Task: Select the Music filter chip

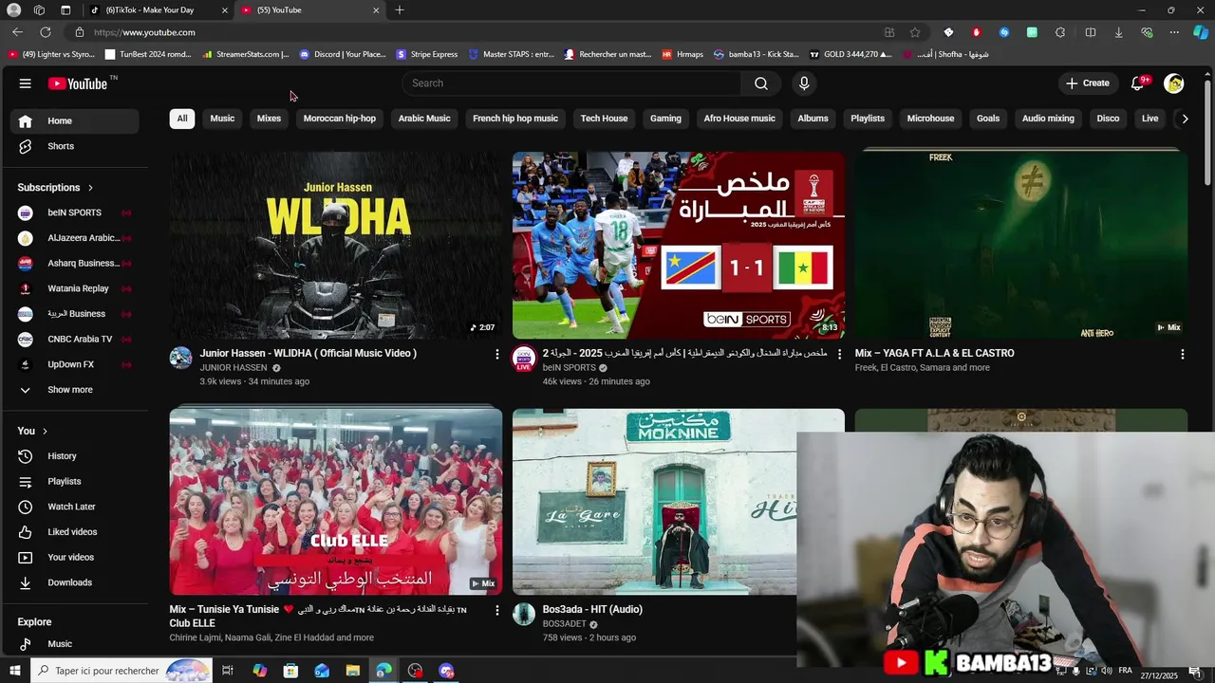Action: click(x=222, y=119)
